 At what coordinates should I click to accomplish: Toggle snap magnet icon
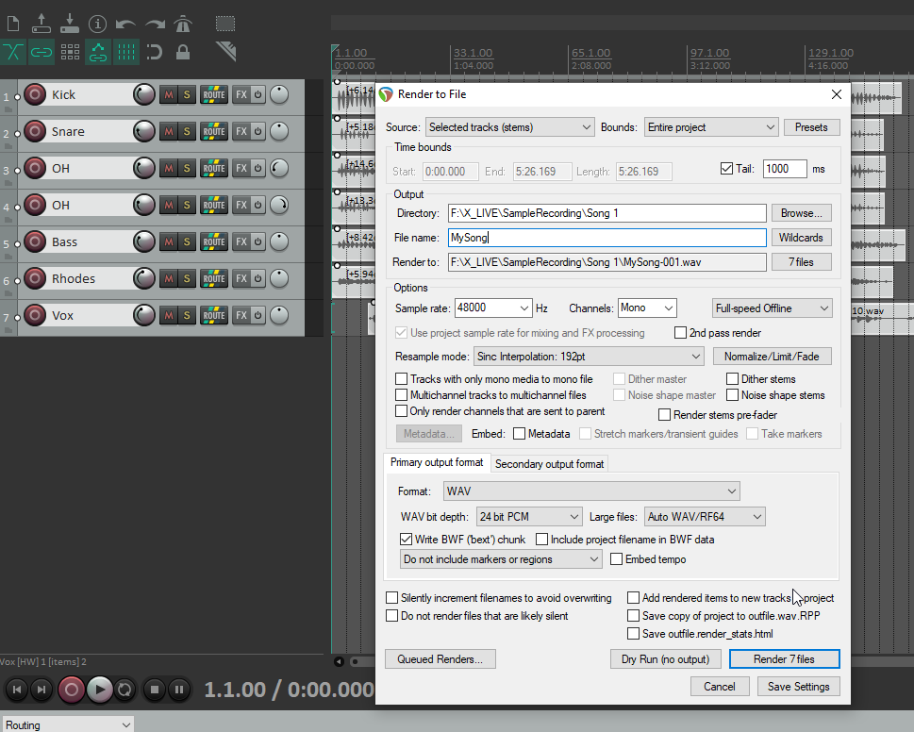tap(155, 53)
